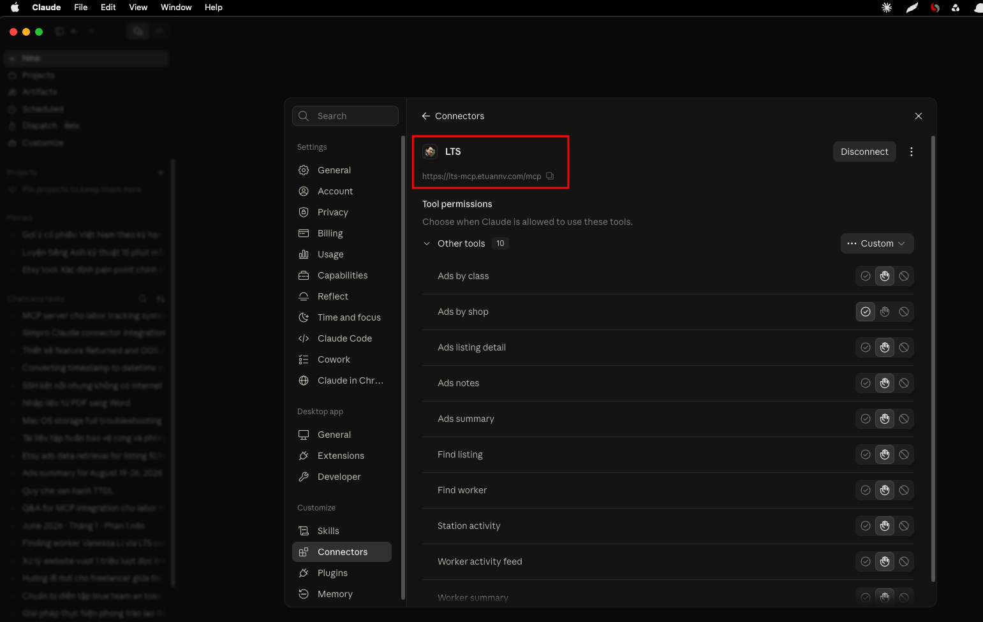Click the Claude starburst icon in the menu bar

[887, 8]
